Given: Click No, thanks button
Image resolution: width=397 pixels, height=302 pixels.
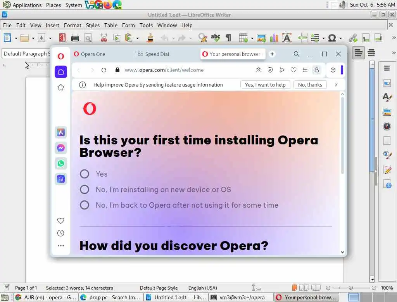Looking at the screenshot, I should (310, 85).
